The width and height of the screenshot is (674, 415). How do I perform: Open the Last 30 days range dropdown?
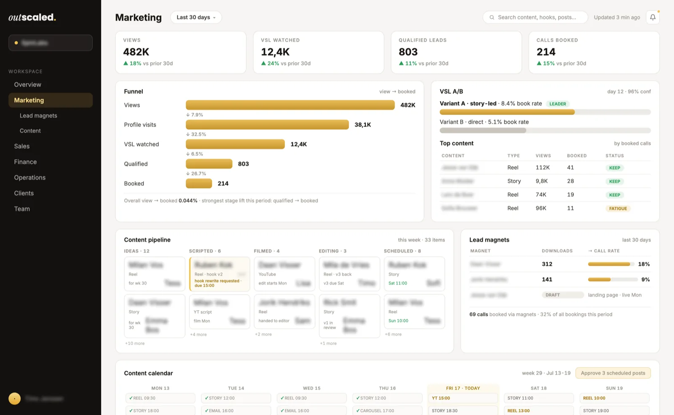tap(196, 17)
